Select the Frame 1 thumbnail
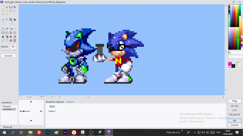Image resolution: width=243 pixels, height=136 pixels. click(52, 106)
